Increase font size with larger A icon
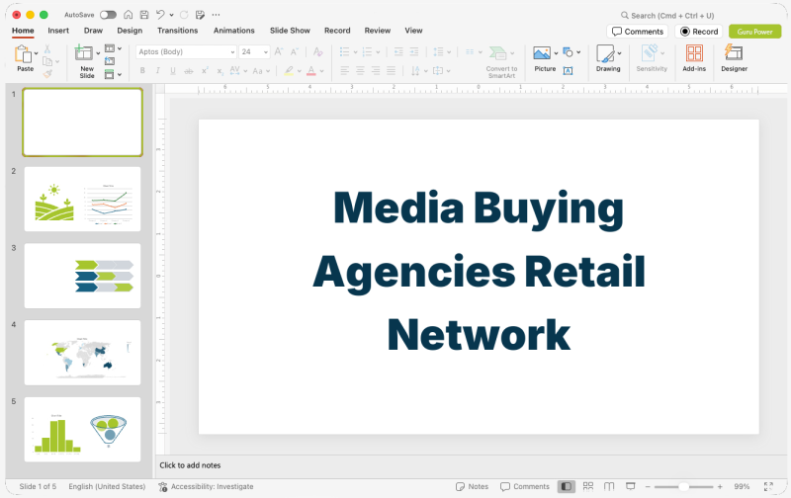791x498 pixels. point(279,51)
